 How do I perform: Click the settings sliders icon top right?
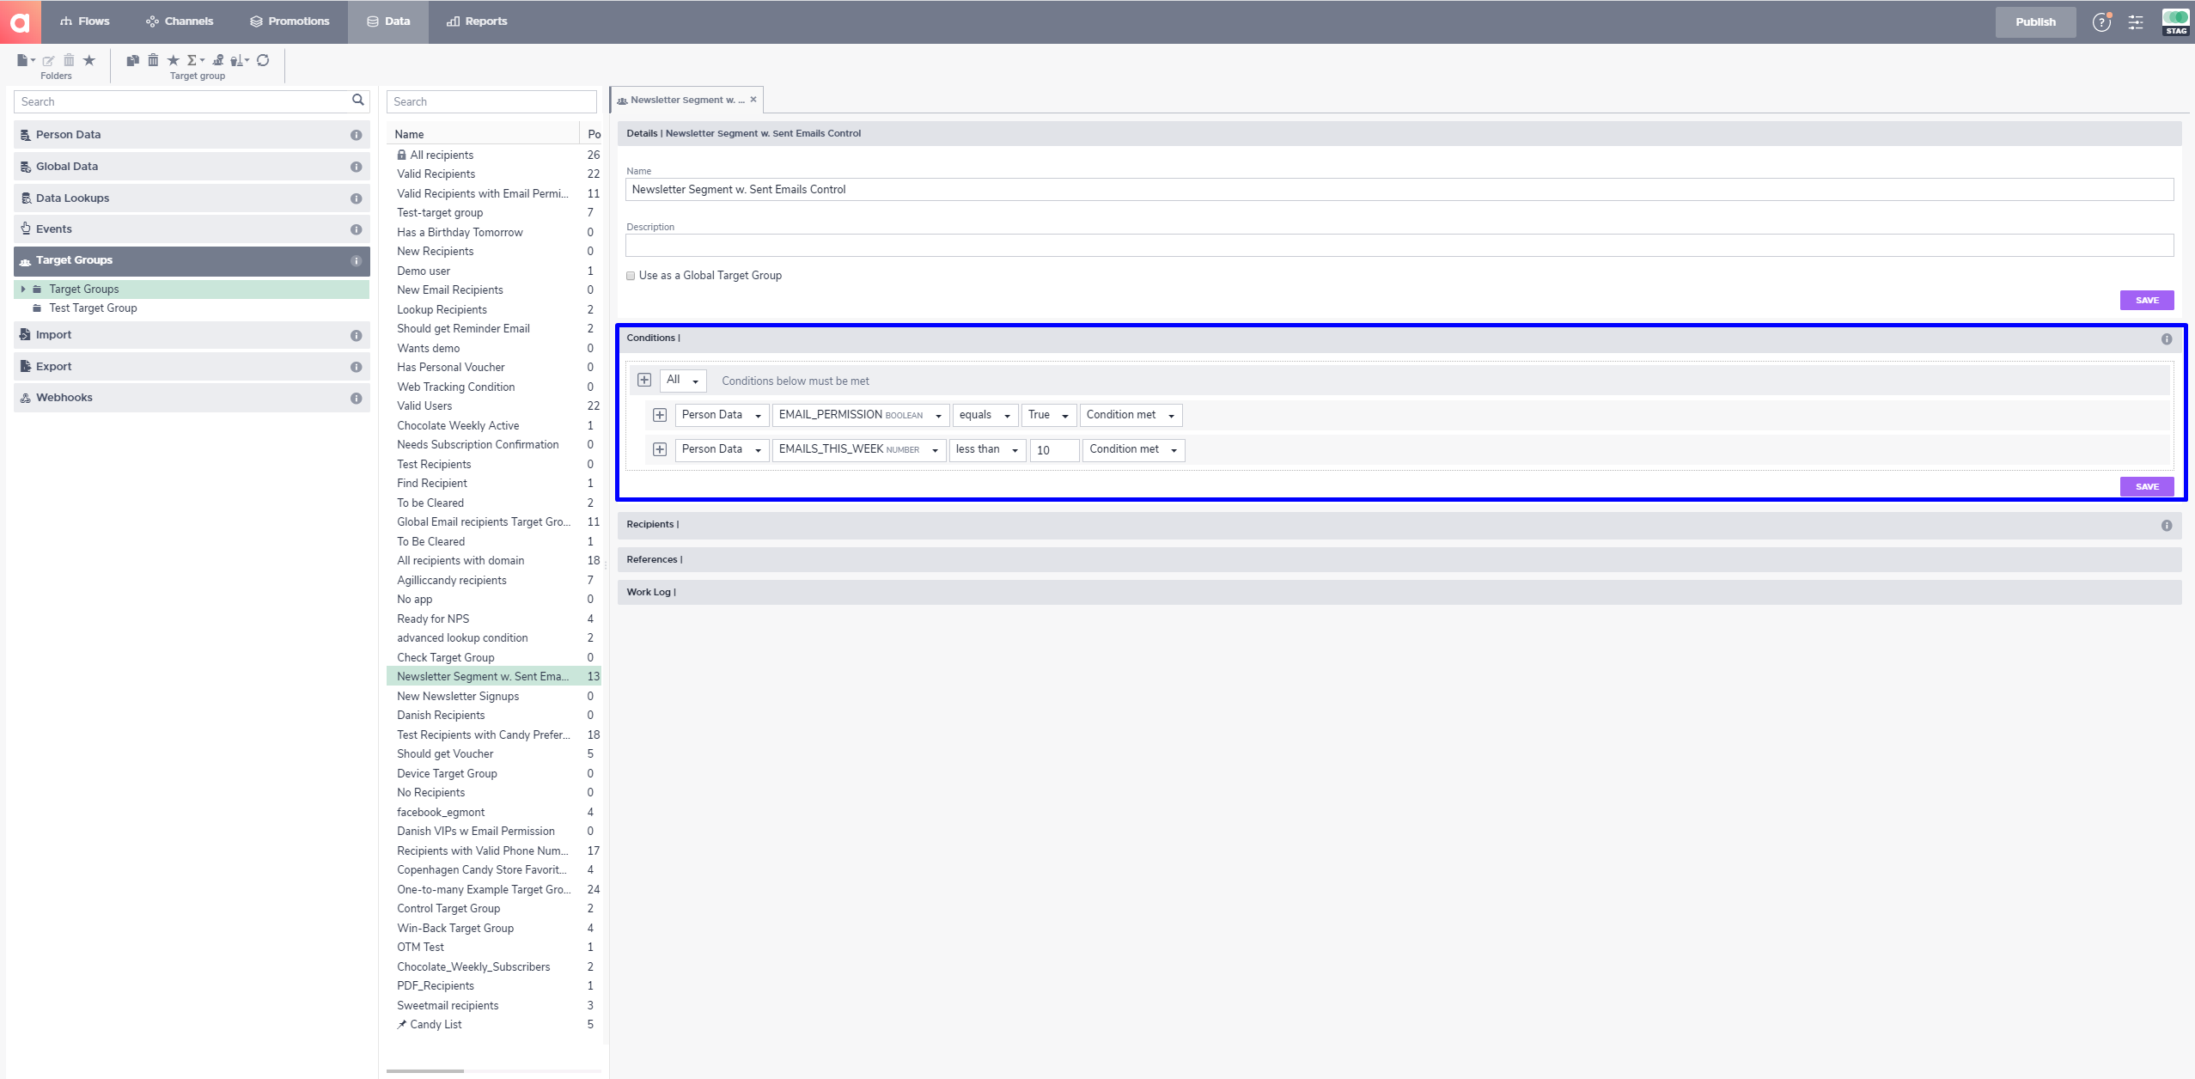click(x=2136, y=21)
